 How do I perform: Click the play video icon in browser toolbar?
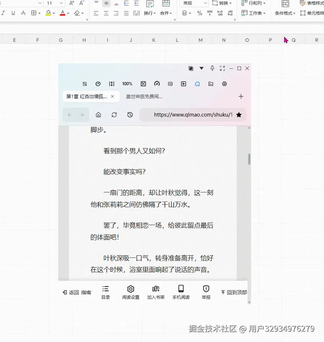point(184,84)
